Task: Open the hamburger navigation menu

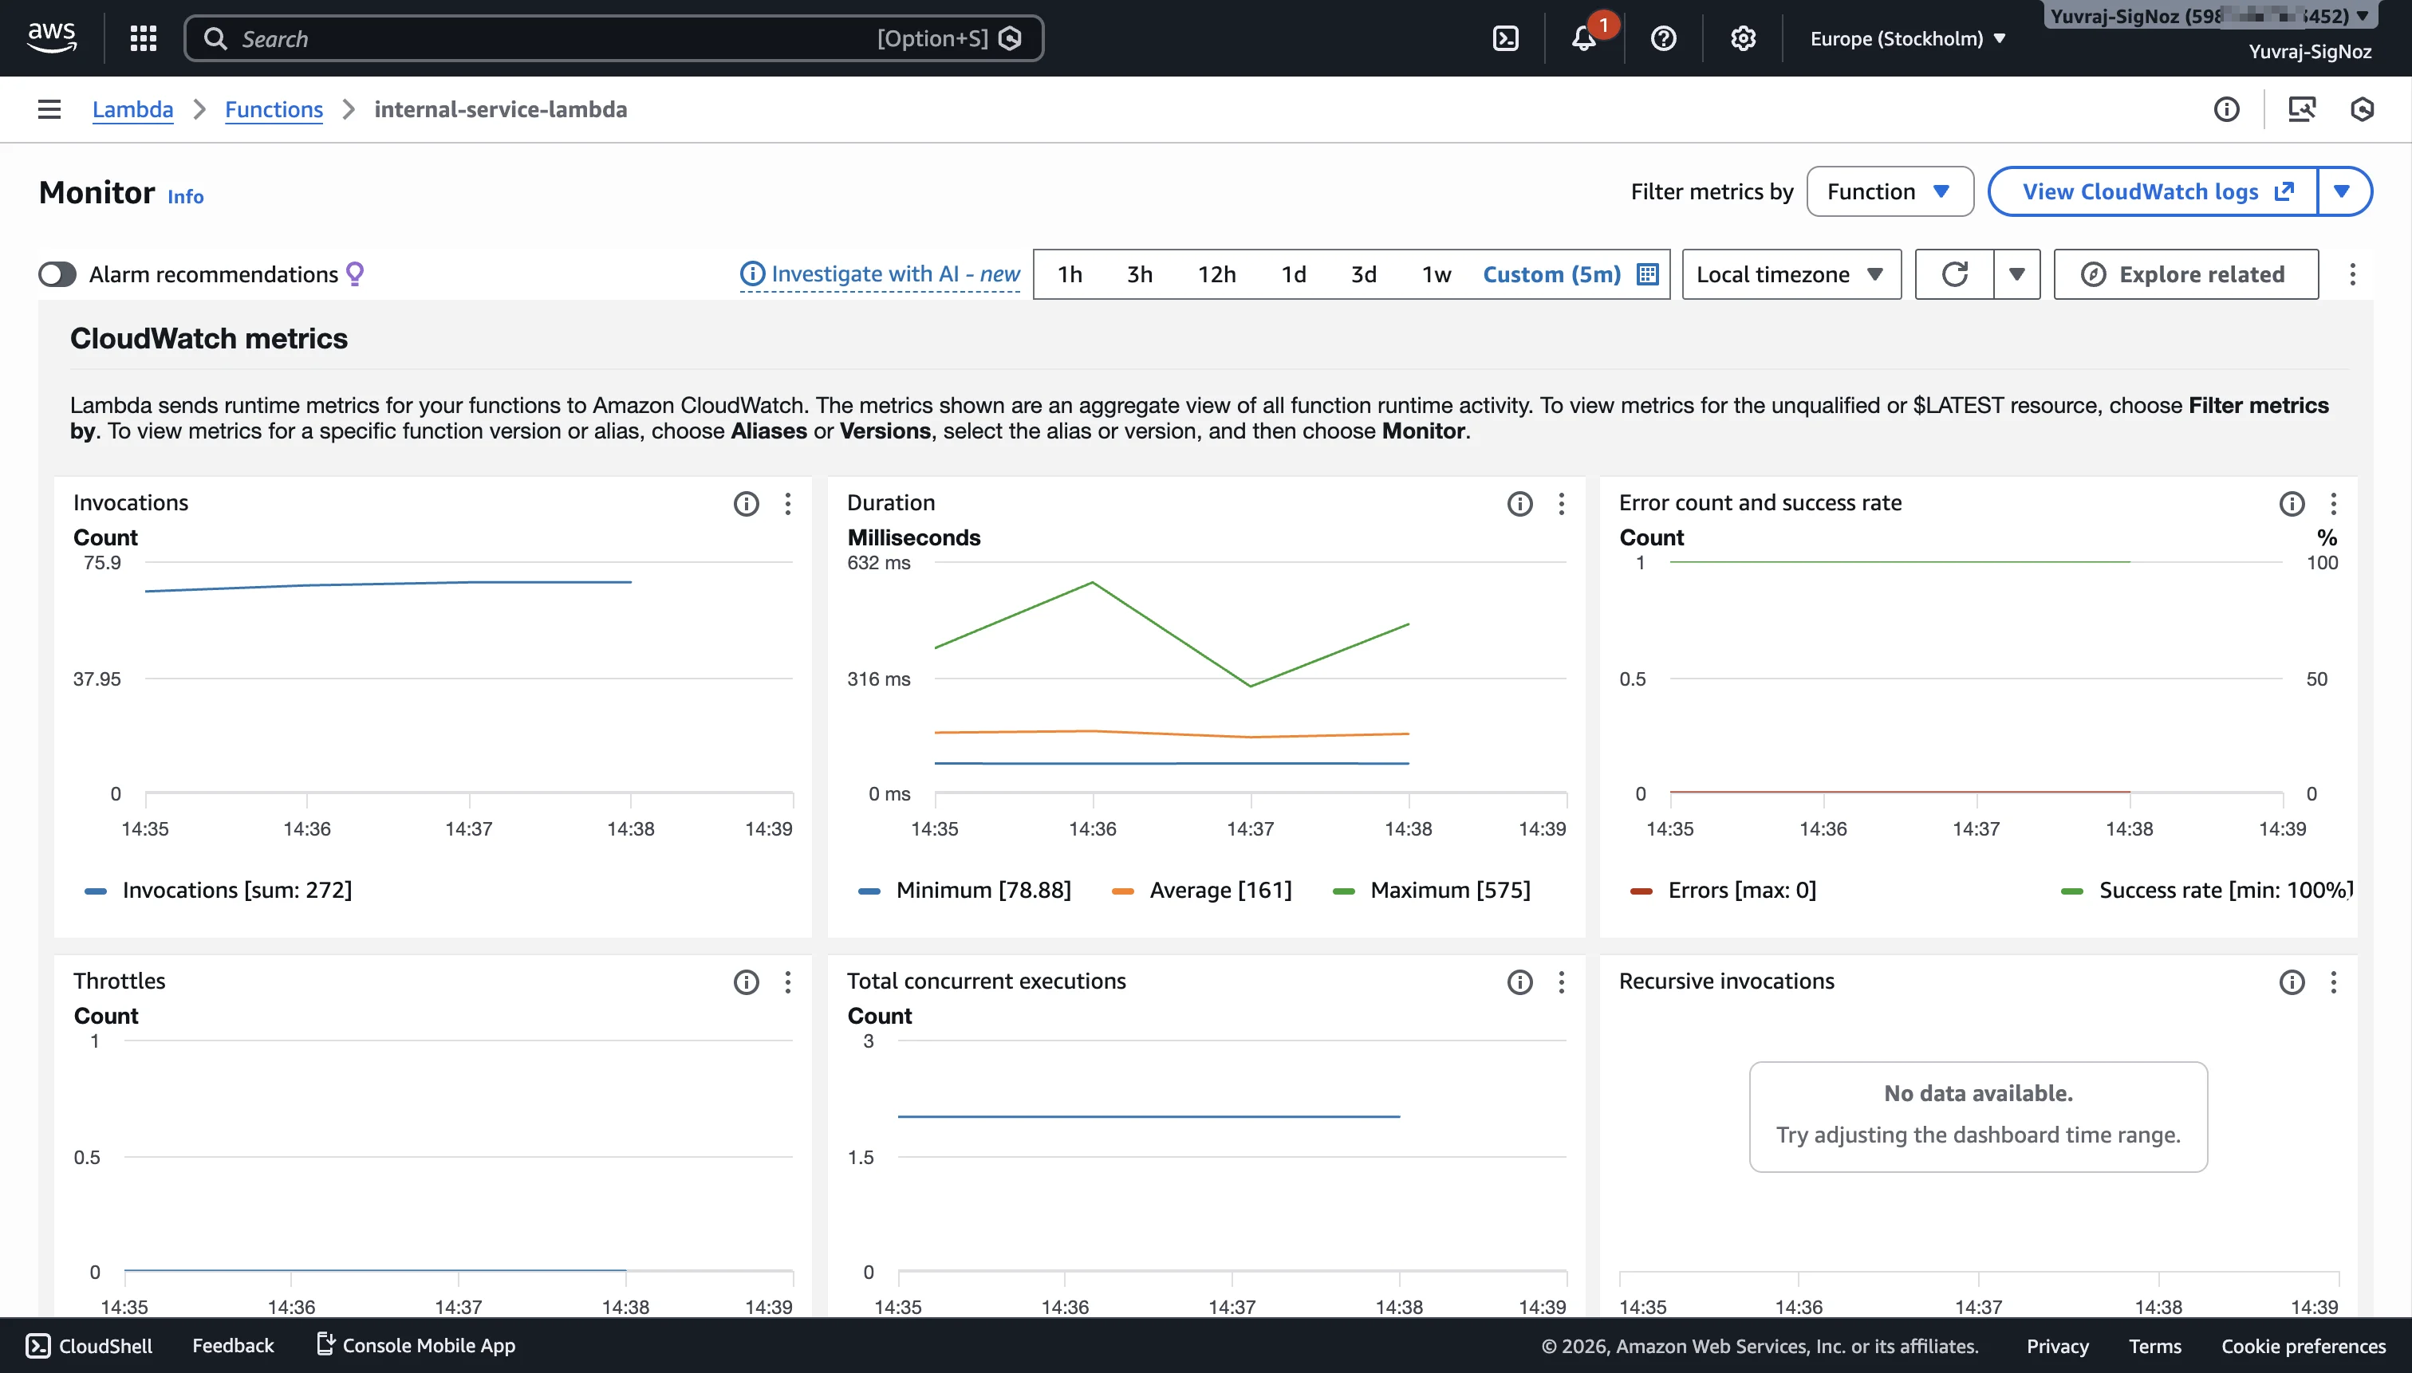Action: pos(48,108)
